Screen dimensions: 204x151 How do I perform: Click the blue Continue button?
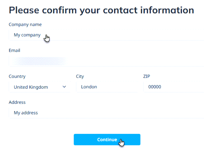coord(107,139)
